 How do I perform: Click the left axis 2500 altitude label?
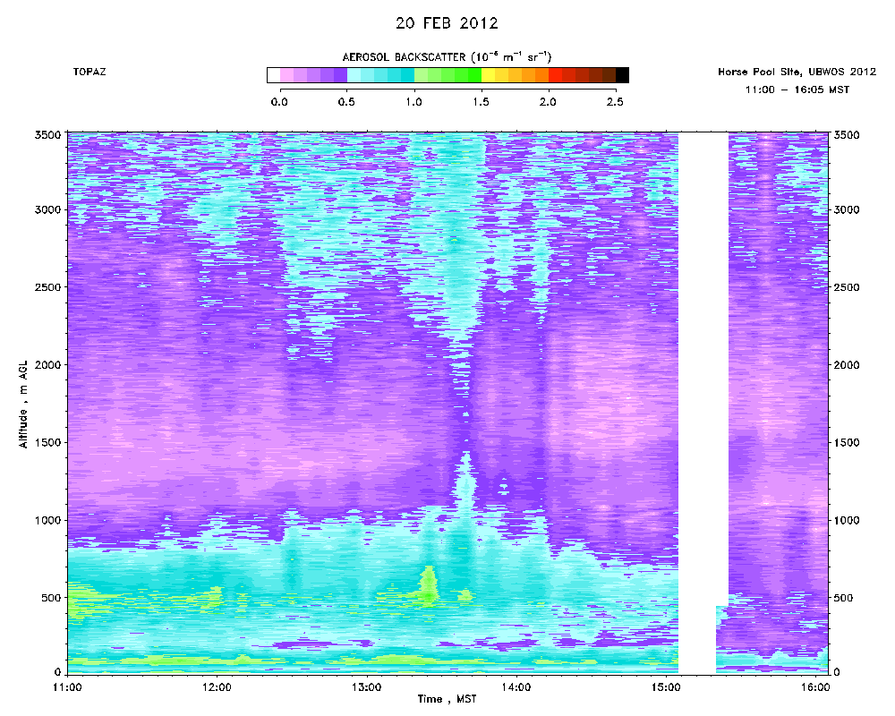[48, 287]
